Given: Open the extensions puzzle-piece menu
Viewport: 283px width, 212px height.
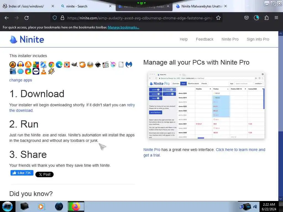Looking at the screenshot, I should click(266, 18).
